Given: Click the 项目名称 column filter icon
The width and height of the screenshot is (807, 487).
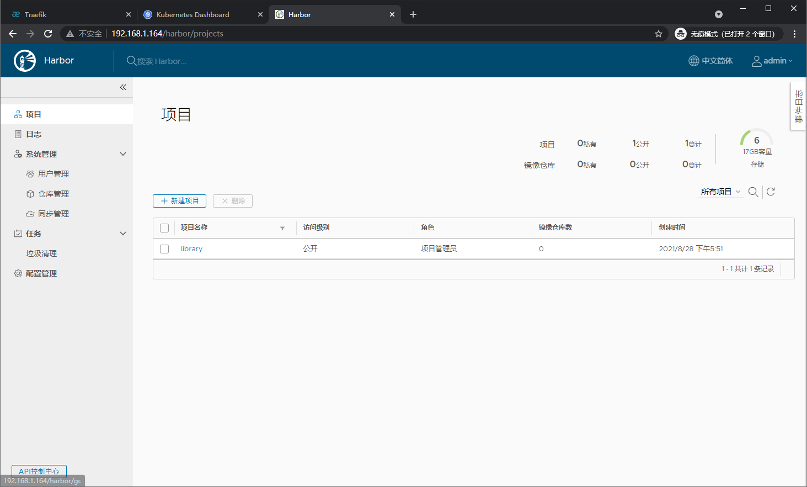Looking at the screenshot, I should pyautogui.click(x=282, y=228).
